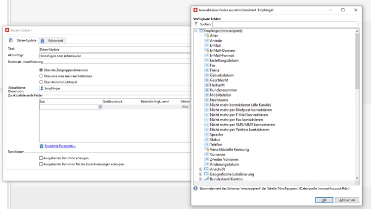This screenshot has width=371, height=209.
Task: Click the empty Ziel cell input
Action: [x=69, y=107]
